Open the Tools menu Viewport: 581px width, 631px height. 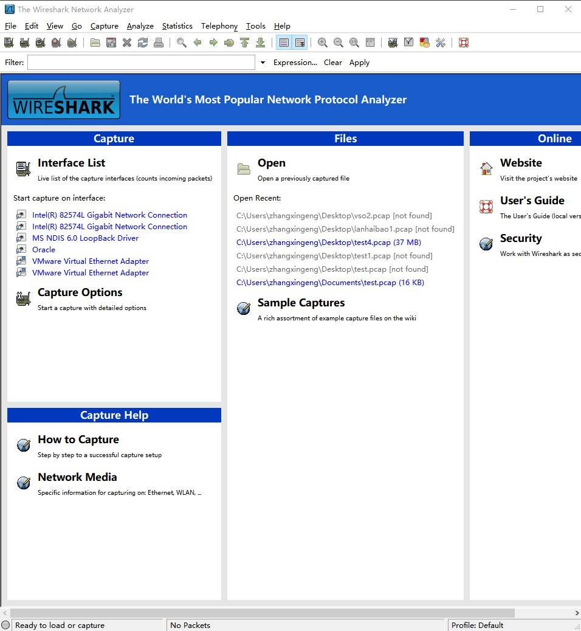[x=255, y=26]
